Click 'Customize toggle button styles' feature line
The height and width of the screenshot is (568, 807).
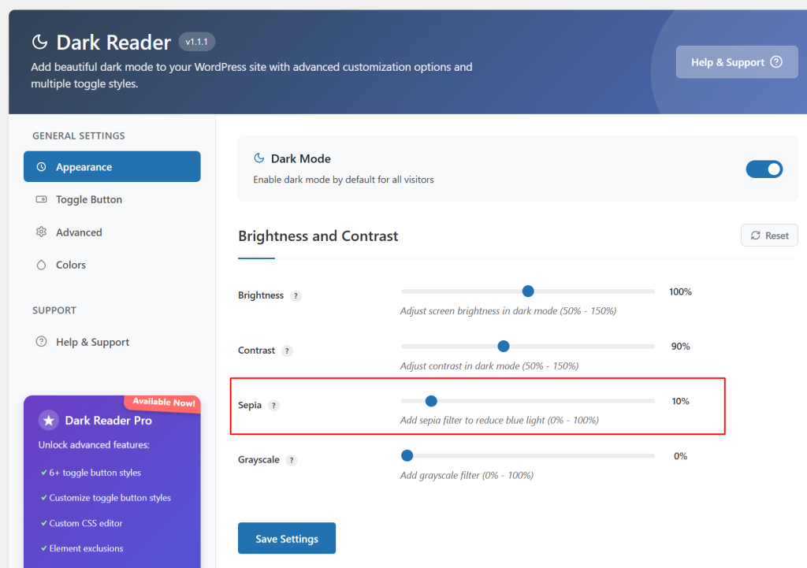coord(110,498)
